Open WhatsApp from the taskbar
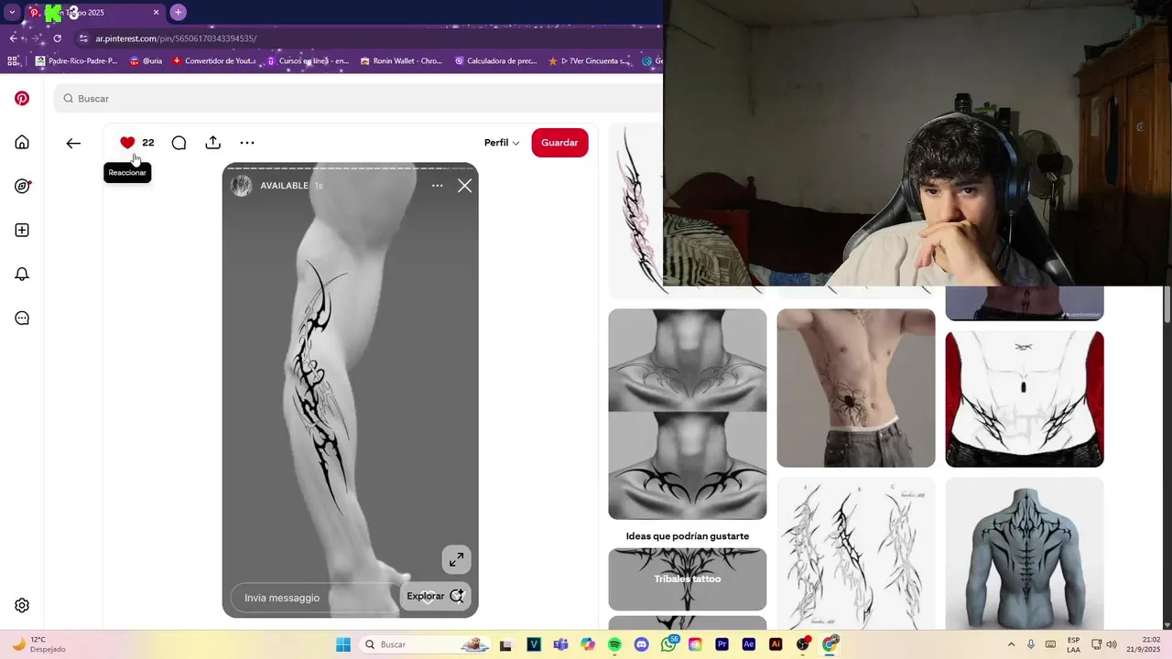Image resolution: width=1172 pixels, height=659 pixels. point(668,644)
